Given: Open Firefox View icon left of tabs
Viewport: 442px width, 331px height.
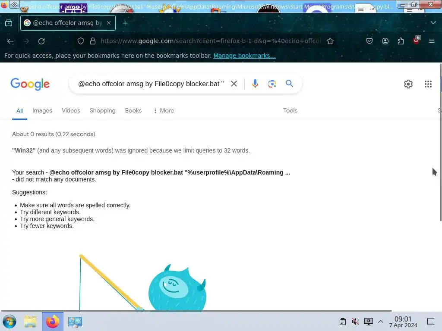Looking at the screenshot, I should [9, 23].
